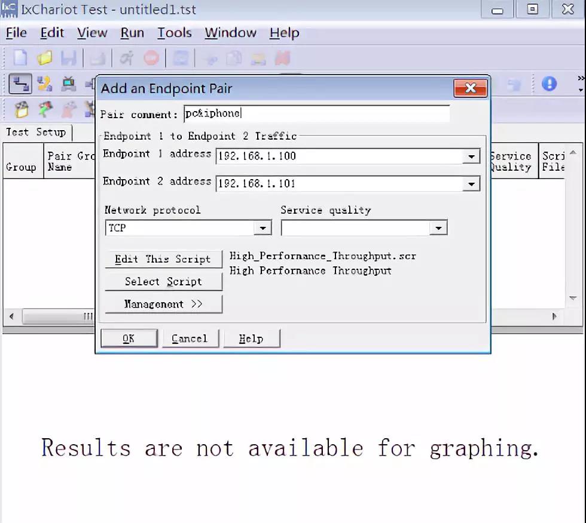Click the Service Quality column header
The image size is (586, 523).
coord(515,161)
